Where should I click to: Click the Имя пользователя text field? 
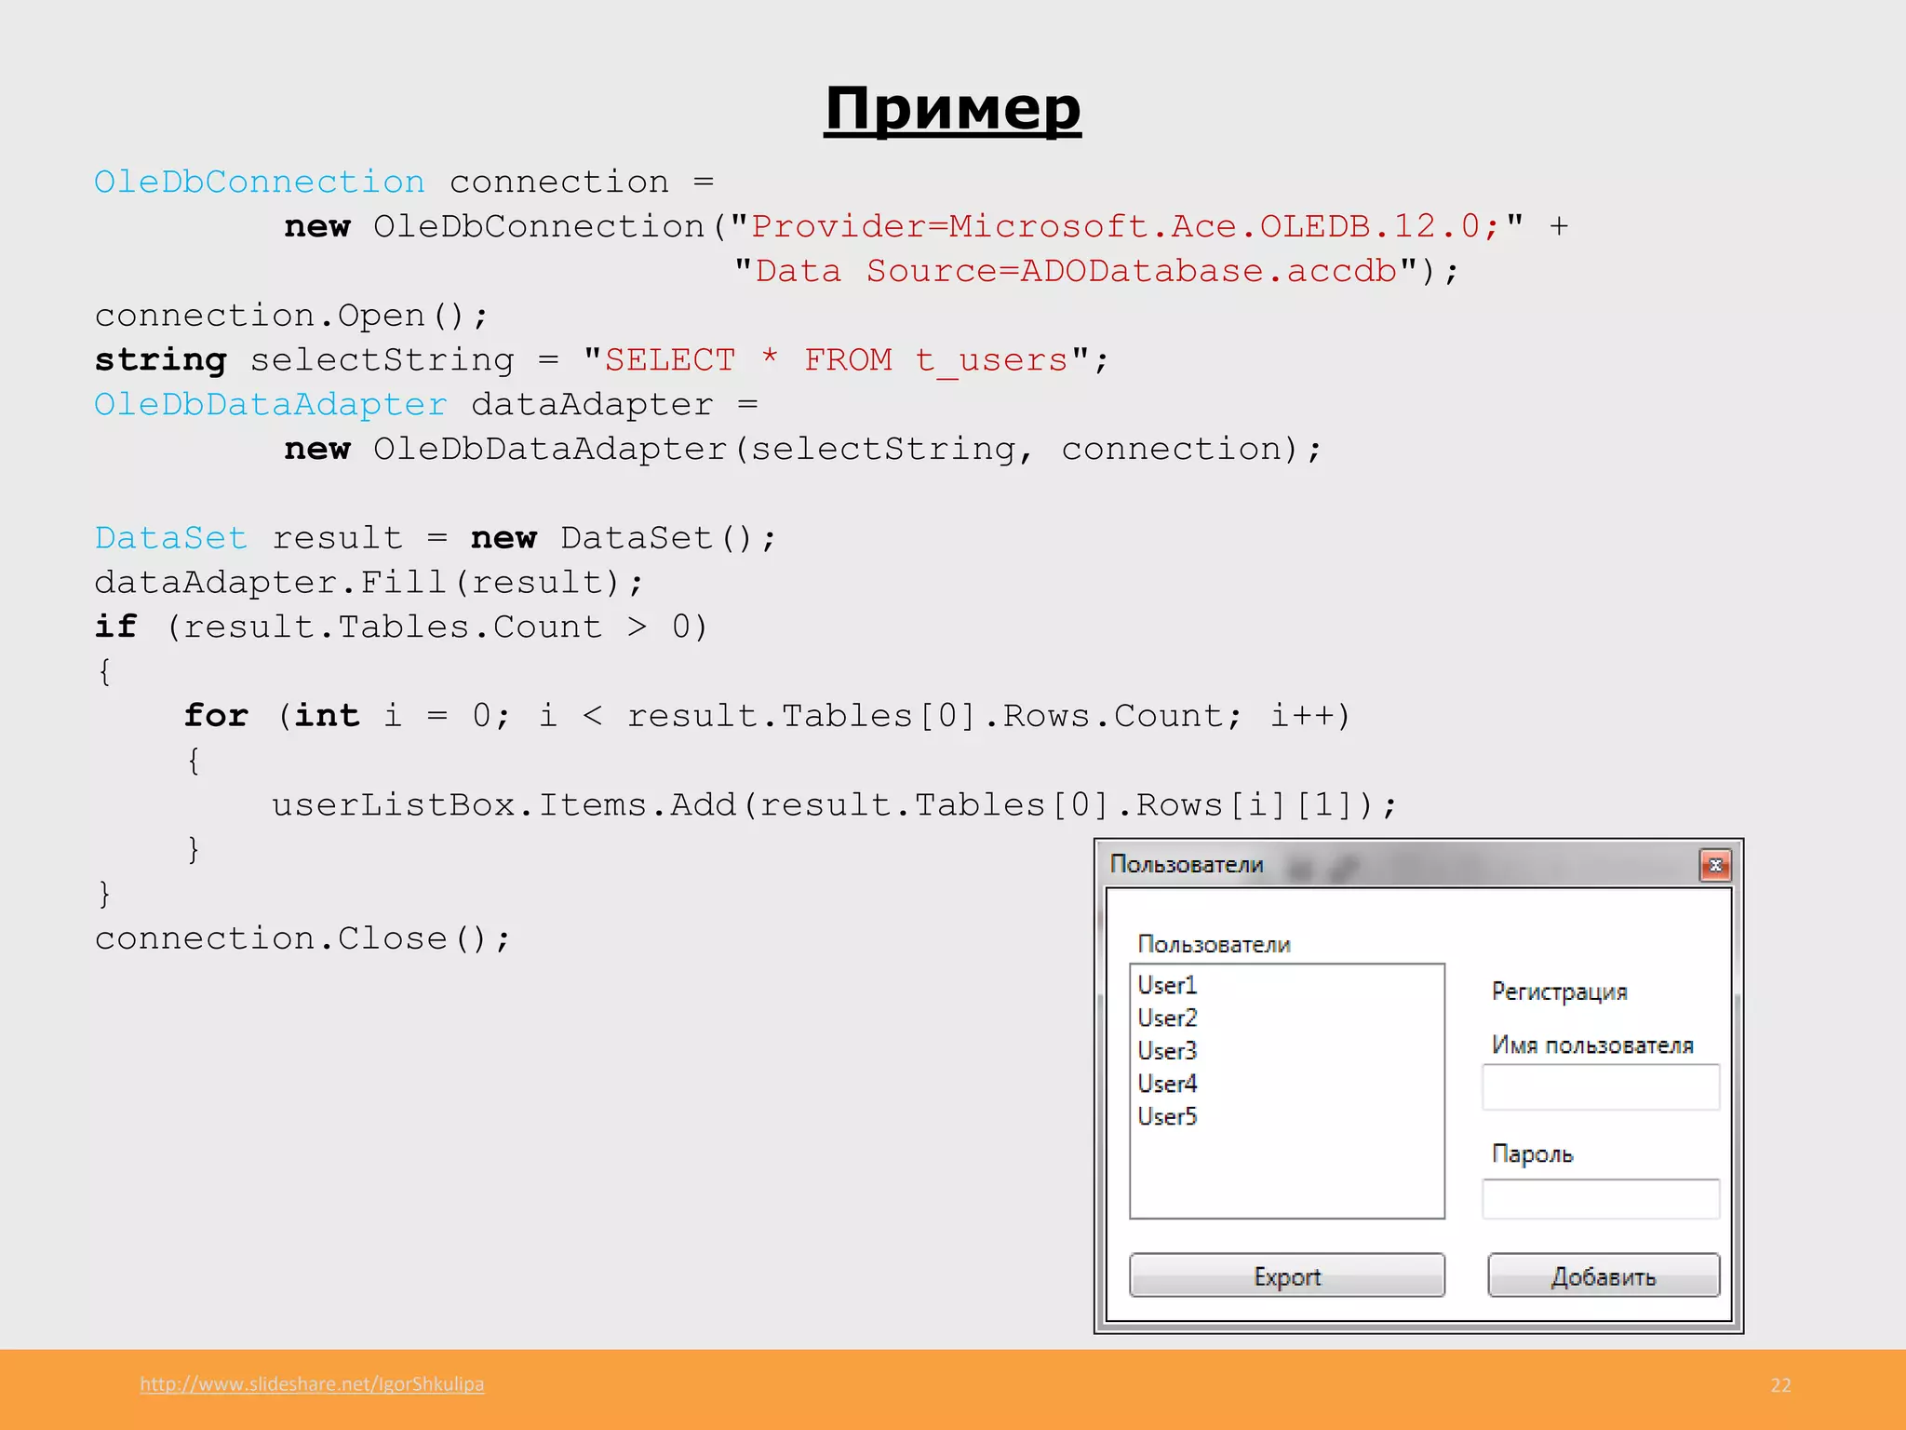click(1600, 1087)
